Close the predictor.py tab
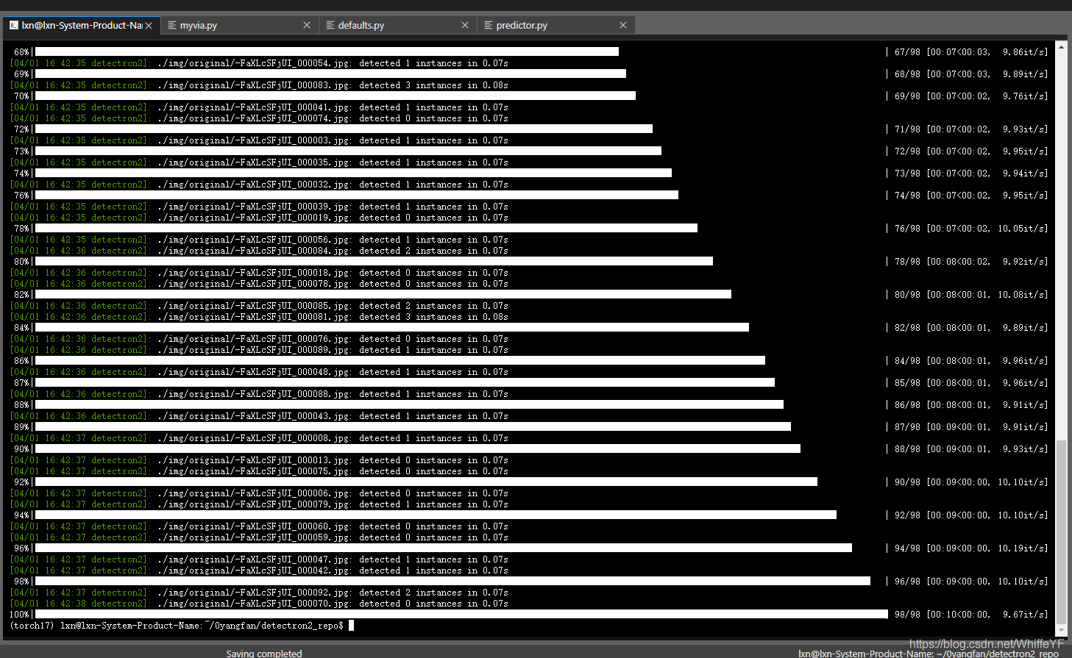The width and height of the screenshot is (1072, 658). [x=623, y=25]
